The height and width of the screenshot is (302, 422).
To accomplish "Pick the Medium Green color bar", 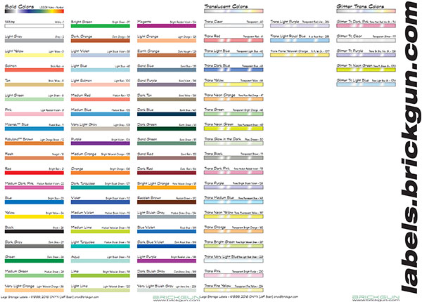I will coord(34,275).
